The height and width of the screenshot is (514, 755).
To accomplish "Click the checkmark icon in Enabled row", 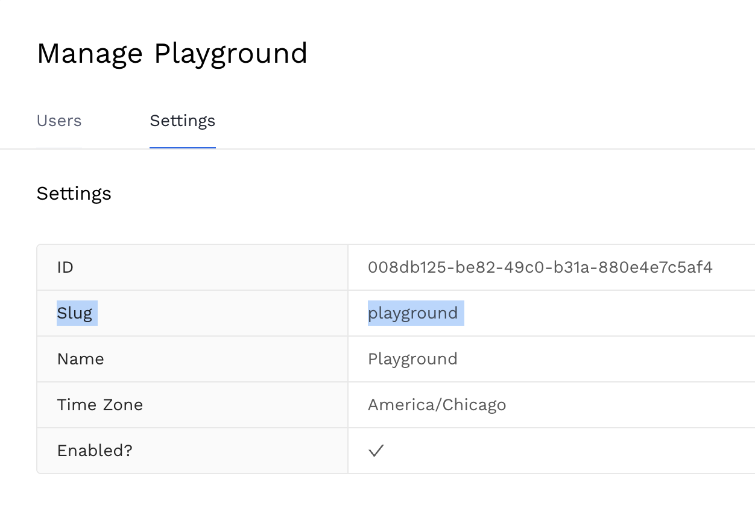I will click(x=376, y=451).
